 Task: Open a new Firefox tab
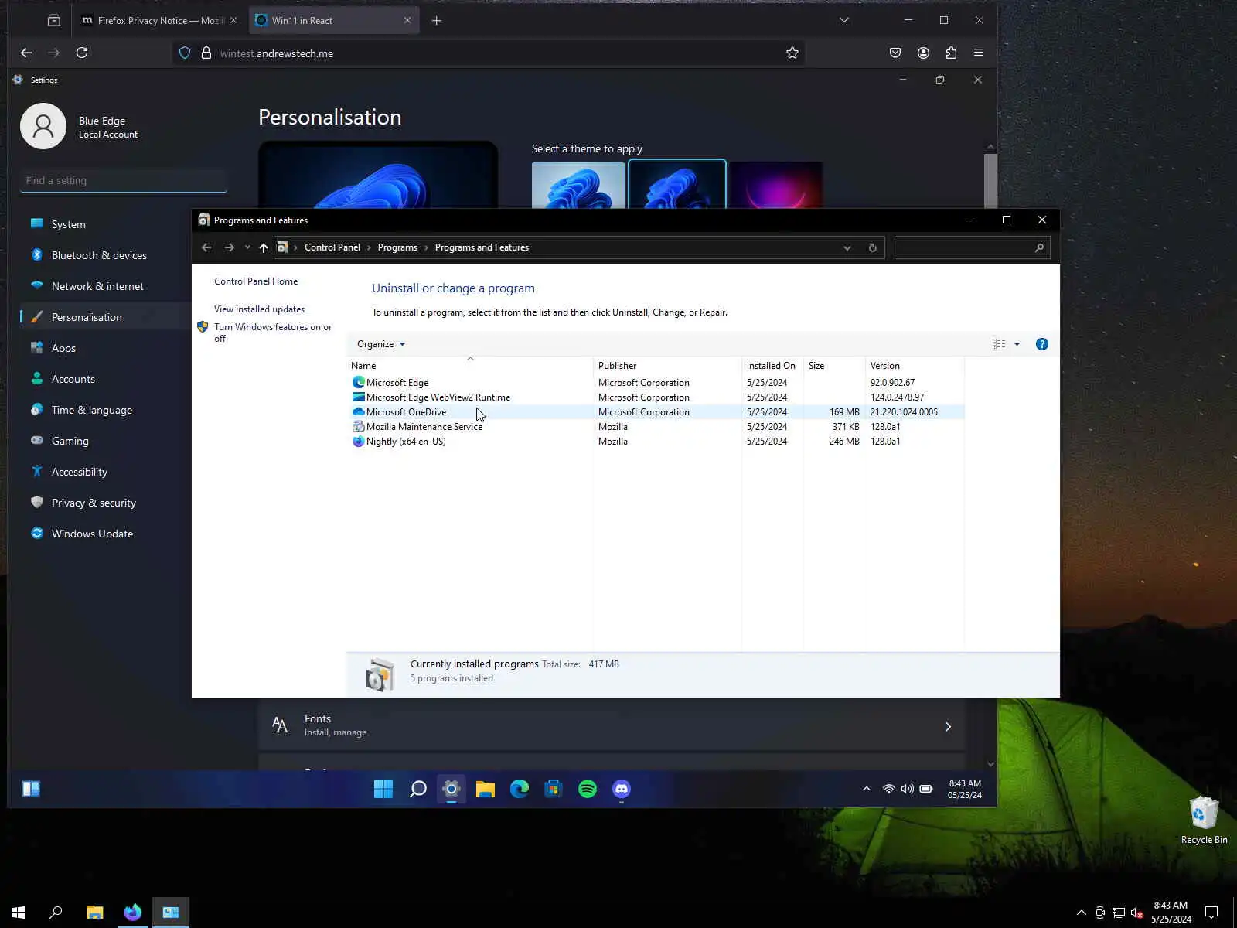(437, 21)
